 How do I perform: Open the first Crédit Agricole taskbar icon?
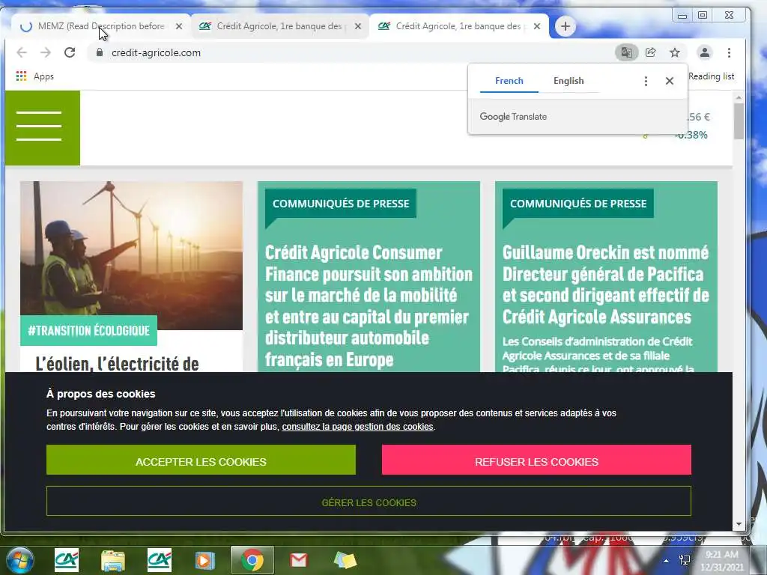pos(67,560)
